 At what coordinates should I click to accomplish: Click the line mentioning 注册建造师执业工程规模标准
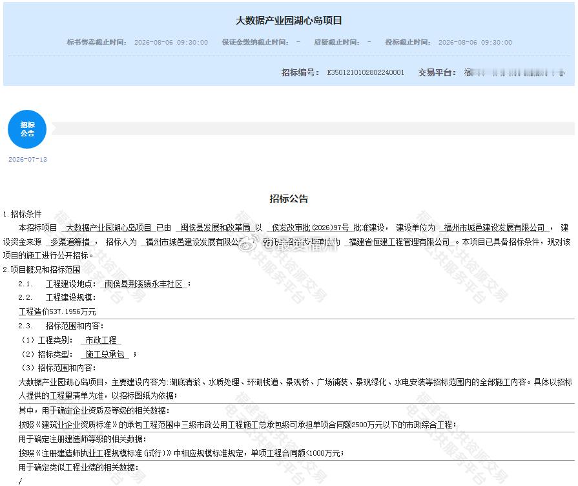coord(181,453)
